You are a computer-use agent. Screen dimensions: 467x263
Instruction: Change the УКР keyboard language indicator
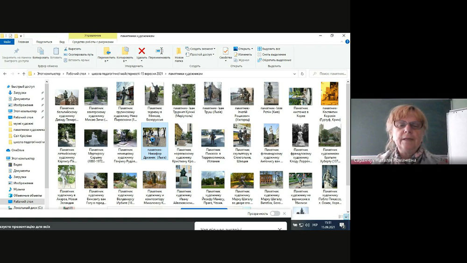click(315, 225)
